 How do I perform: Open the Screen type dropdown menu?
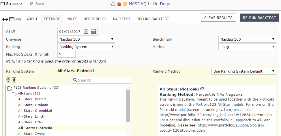[x=12, y=3]
